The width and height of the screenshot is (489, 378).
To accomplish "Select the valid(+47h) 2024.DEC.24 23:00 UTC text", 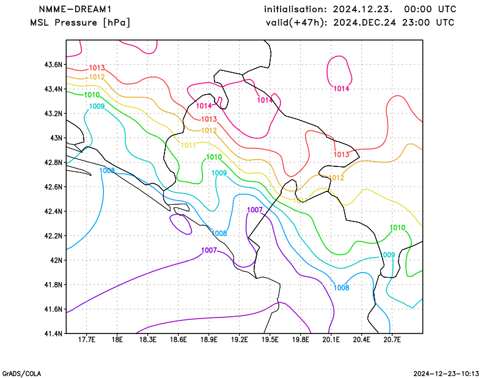I will [x=360, y=23].
